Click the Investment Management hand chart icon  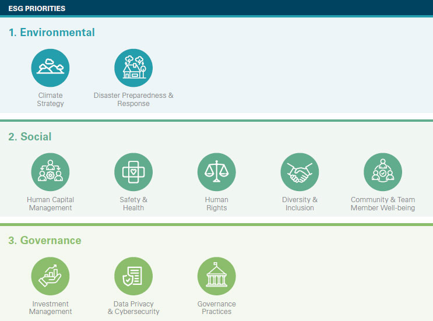[x=50, y=276]
